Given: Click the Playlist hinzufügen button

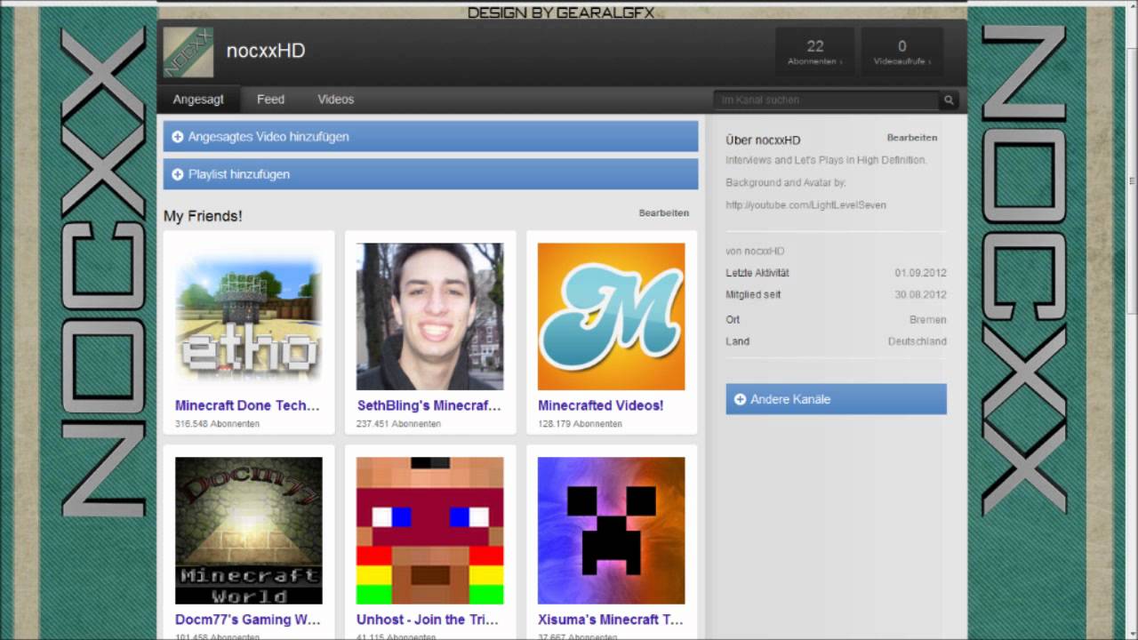Looking at the screenshot, I should pos(430,174).
